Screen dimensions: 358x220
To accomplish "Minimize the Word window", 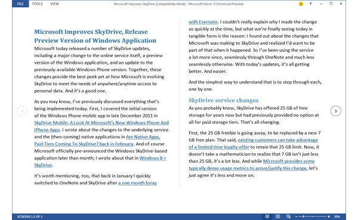I will coord(321,4).
